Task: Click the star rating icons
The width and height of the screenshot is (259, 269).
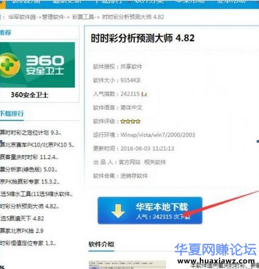Action: 131,121
